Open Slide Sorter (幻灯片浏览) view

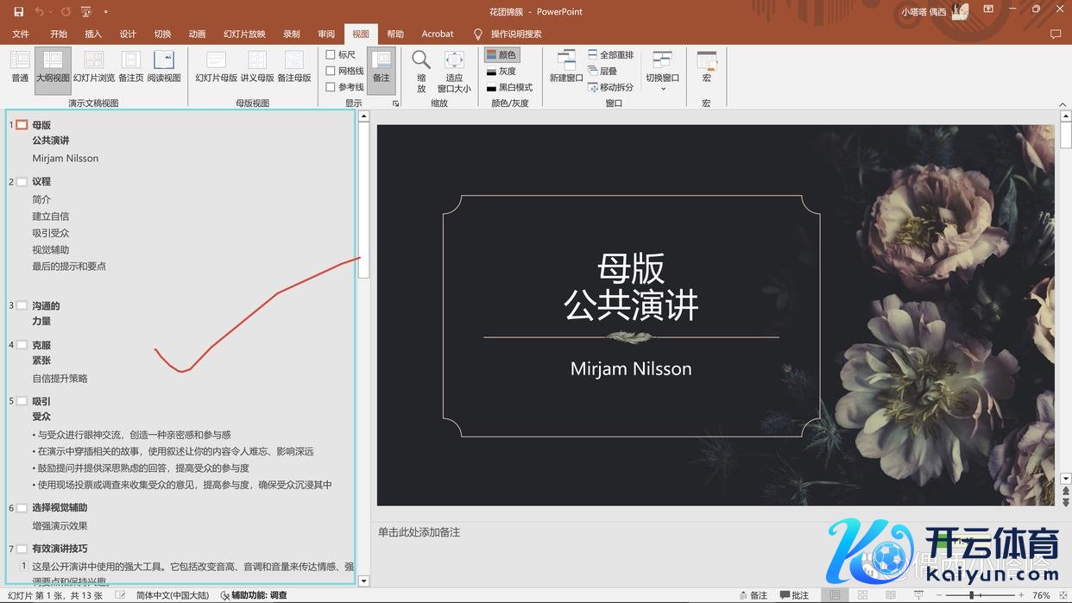93,67
